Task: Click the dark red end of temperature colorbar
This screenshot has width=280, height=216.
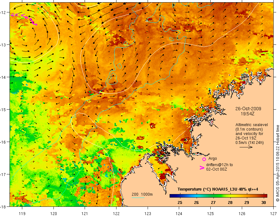Action: pyautogui.click(x=265, y=196)
